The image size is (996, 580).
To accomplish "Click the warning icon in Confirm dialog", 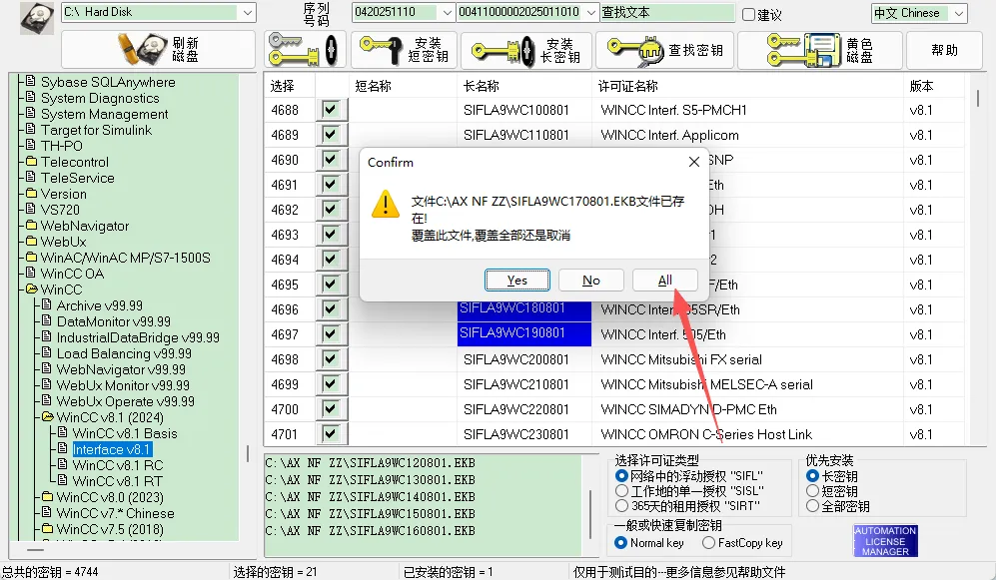I will point(385,204).
